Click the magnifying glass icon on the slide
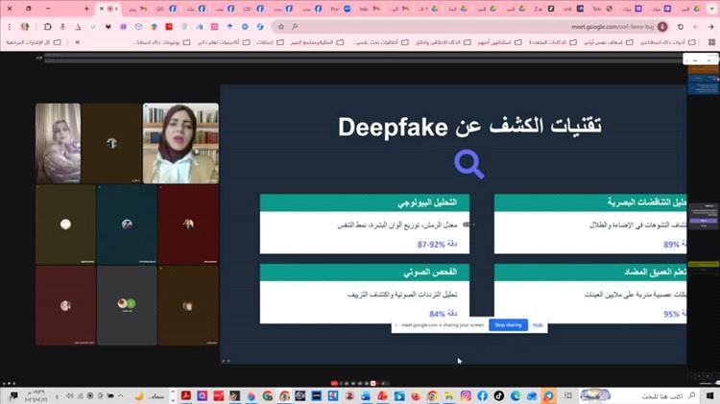The height and width of the screenshot is (404, 720). coord(468,165)
